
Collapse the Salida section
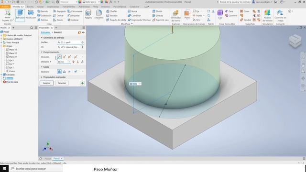(42, 67)
